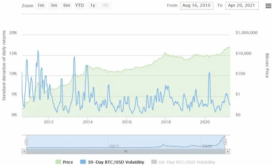The image size is (273, 165).
Task: Open the chart hamburger context menu
Action: coord(268,6)
